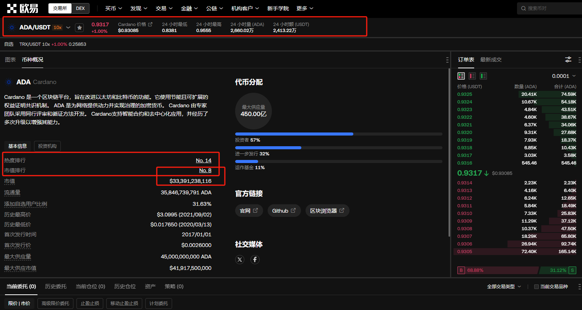Click the No. 14 popularity ranking link
Screen dimensions: 582x310
point(203,160)
